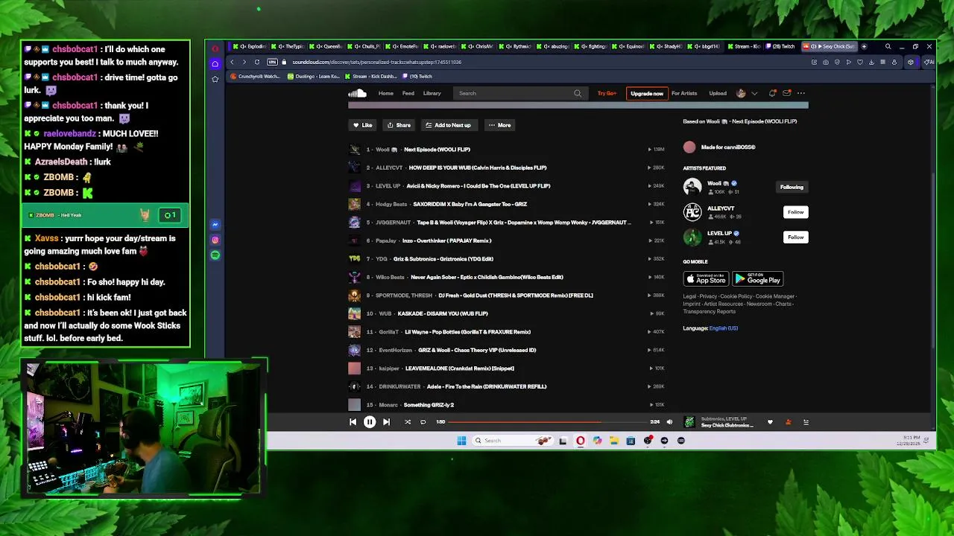Seek within the orange playback progress bar
The image size is (954, 536).
point(548,422)
